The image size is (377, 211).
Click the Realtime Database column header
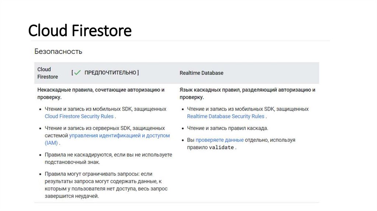pos(201,73)
